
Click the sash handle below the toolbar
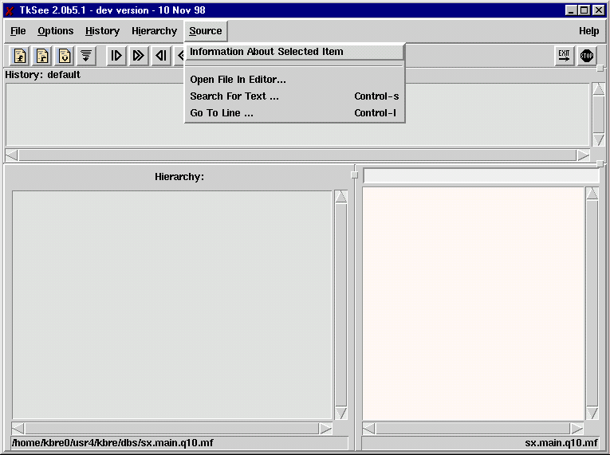point(600,68)
